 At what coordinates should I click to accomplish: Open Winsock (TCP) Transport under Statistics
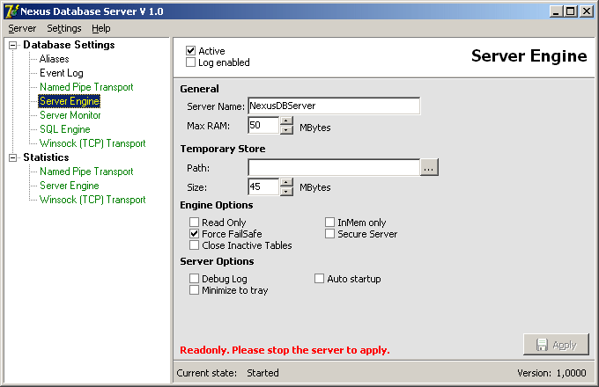[92, 200]
